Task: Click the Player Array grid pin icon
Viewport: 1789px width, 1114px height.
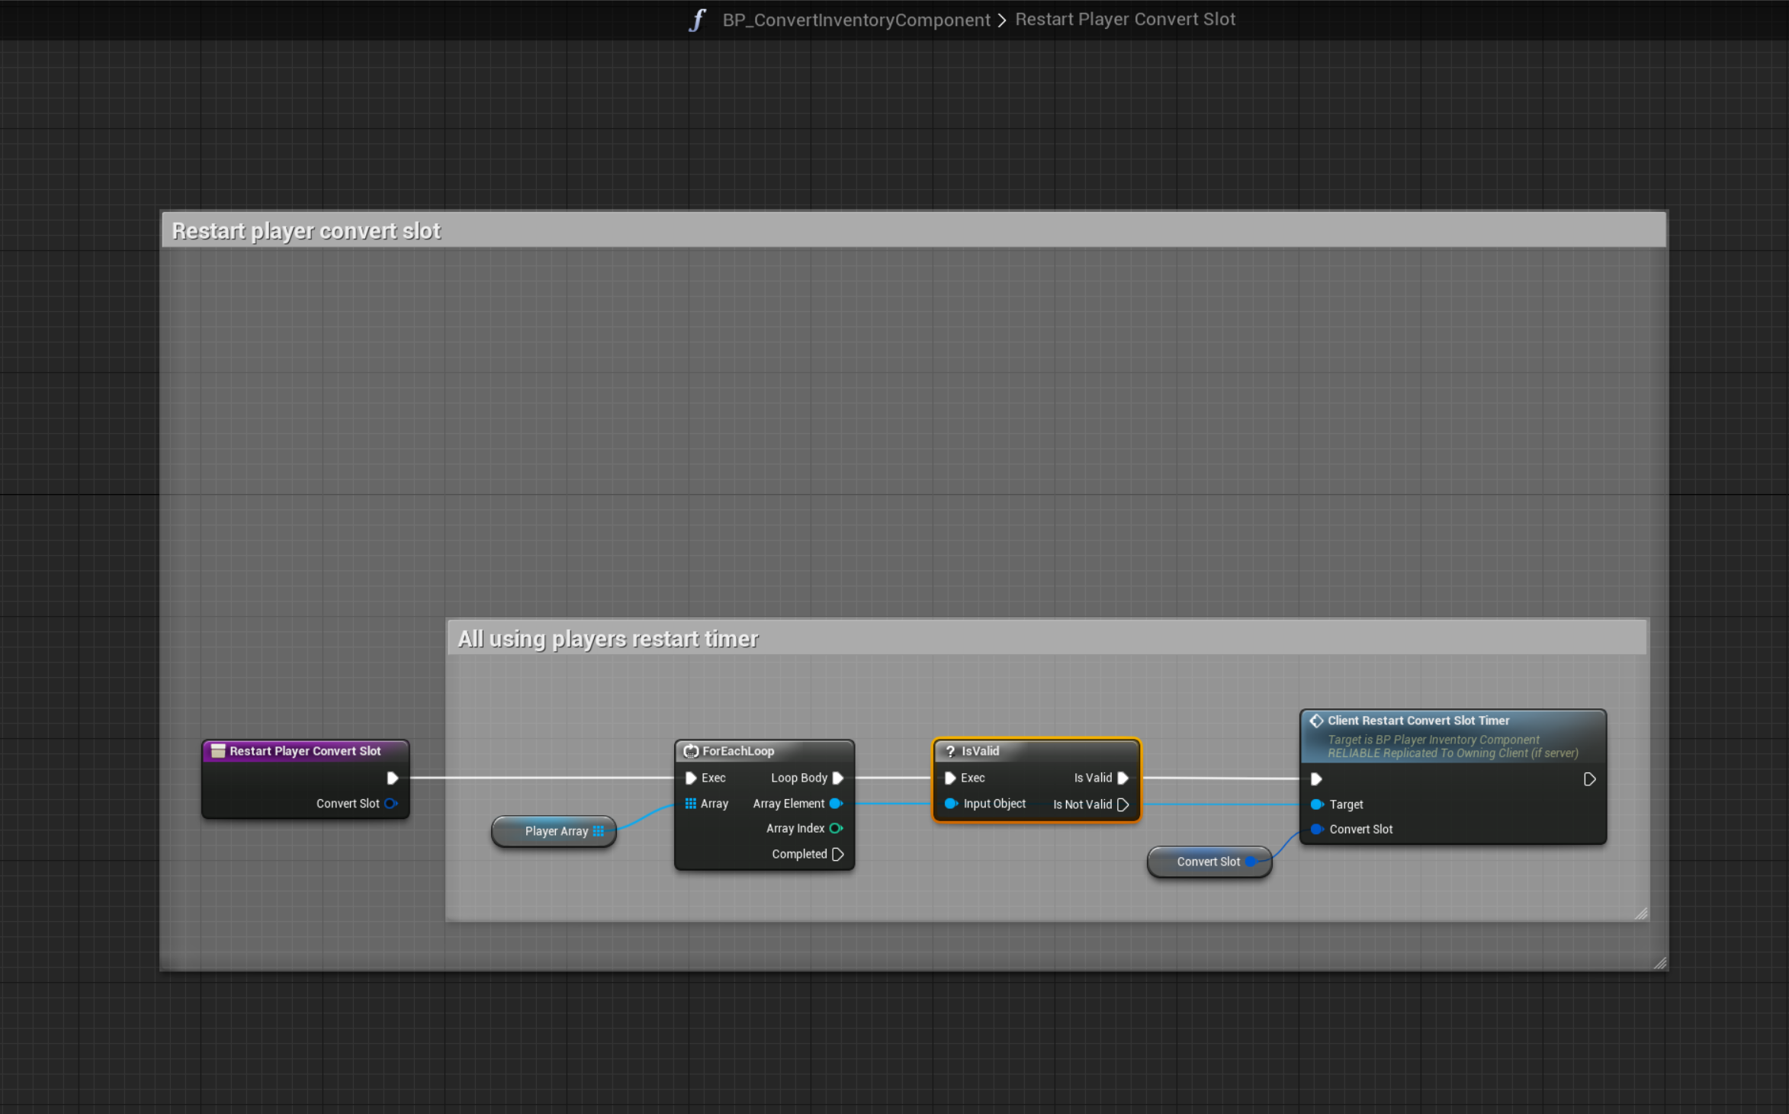Action: [599, 831]
